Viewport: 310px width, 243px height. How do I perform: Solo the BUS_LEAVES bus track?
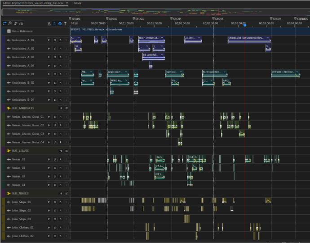pyautogui.click(x=66, y=151)
